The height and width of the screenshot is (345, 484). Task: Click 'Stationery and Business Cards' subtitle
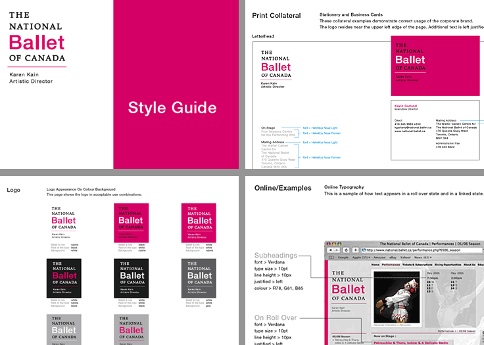coord(351,14)
